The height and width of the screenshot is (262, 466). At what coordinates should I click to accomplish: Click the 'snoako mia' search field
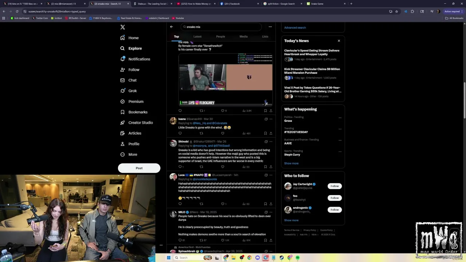point(221,27)
